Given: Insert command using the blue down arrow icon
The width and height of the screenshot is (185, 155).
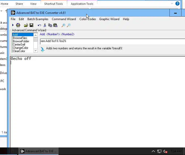Looking at the screenshot, I should pyautogui.click(x=42, y=49).
